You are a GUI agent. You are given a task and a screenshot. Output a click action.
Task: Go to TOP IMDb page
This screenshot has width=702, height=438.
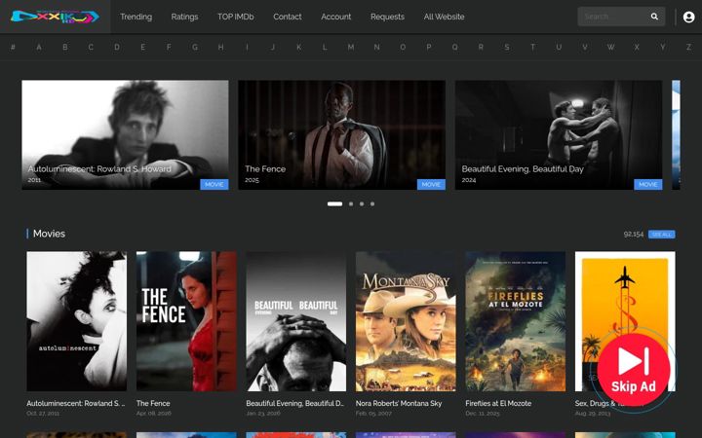tap(236, 17)
